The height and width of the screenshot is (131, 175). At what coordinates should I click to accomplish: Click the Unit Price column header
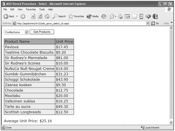coord(64,42)
